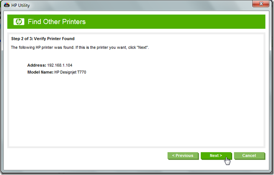Select the IP address 192.168.1.104
Viewport: 274px width, 175px height.
(60, 65)
